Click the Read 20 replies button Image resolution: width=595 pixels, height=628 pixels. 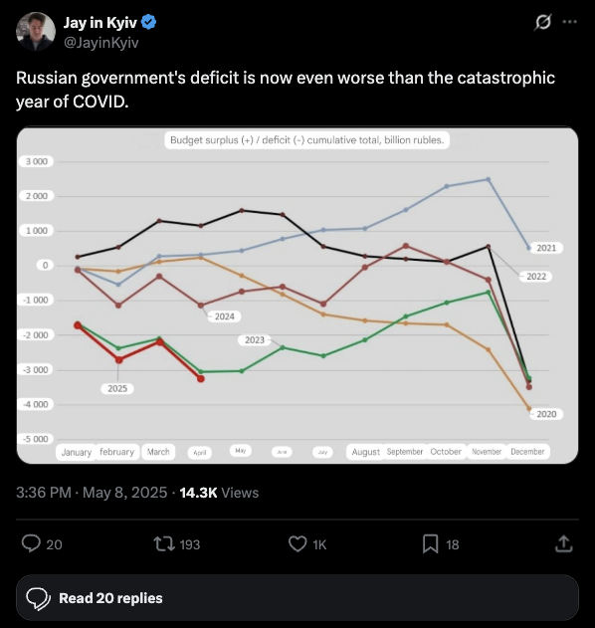tap(297, 597)
